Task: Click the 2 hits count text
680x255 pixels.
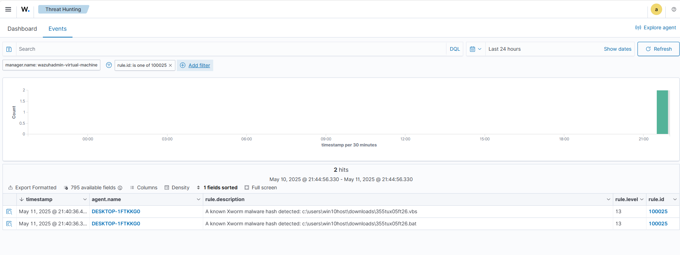Action: 341,170
